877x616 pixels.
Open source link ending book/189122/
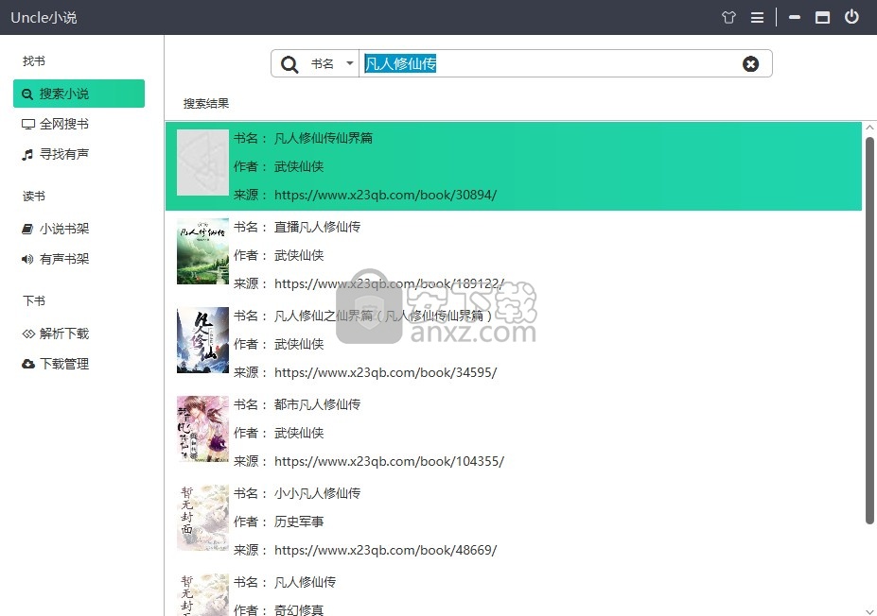click(389, 283)
